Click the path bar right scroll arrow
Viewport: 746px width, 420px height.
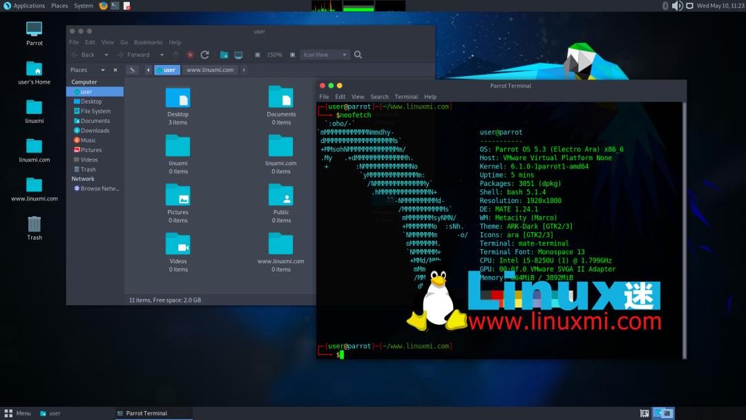[x=244, y=70]
